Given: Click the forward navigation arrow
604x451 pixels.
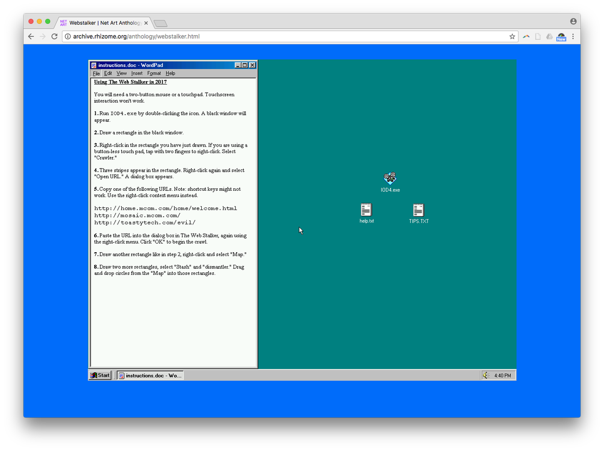Looking at the screenshot, I should (x=43, y=36).
